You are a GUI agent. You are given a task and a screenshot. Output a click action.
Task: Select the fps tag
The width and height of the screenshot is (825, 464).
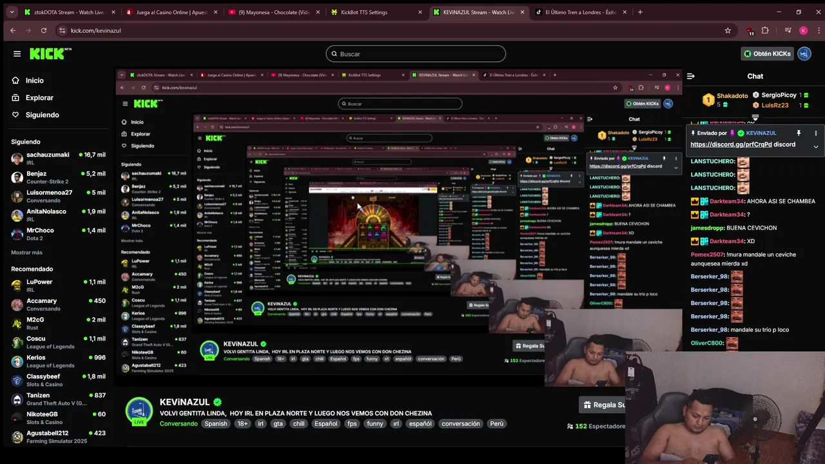coord(352,423)
